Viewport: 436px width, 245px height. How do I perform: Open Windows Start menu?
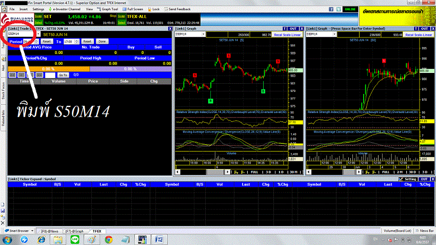tap(7, 239)
